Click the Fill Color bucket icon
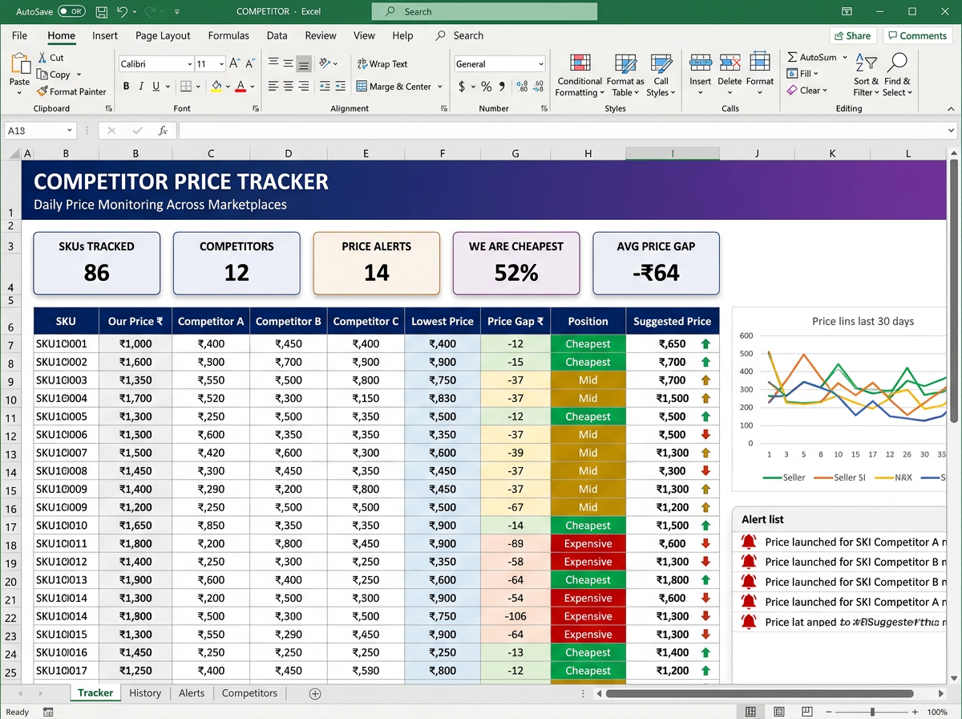Viewport: 962px width, 719px height. point(216,86)
